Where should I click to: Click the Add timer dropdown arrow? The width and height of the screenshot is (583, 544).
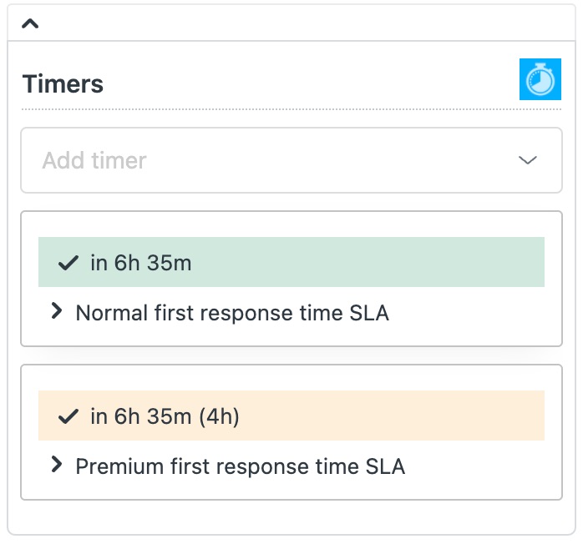[x=528, y=160]
